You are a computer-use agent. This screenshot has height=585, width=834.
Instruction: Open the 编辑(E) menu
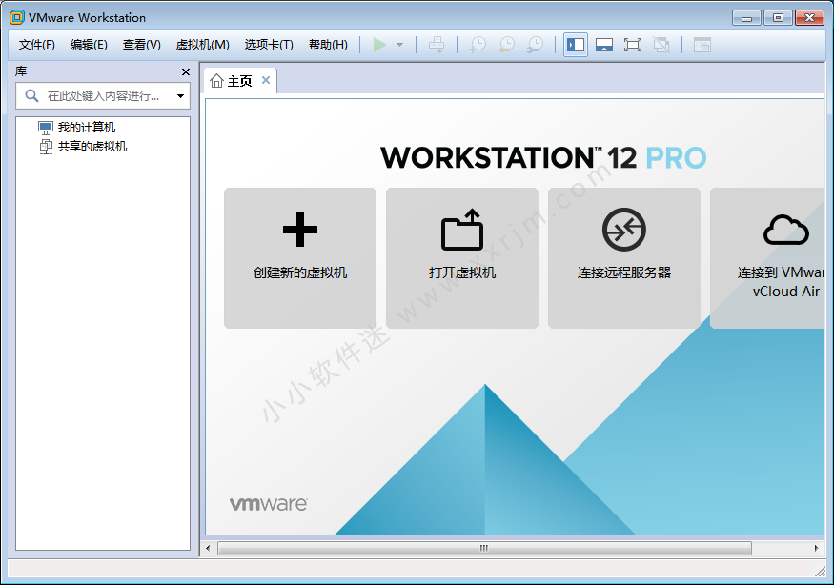coord(89,45)
